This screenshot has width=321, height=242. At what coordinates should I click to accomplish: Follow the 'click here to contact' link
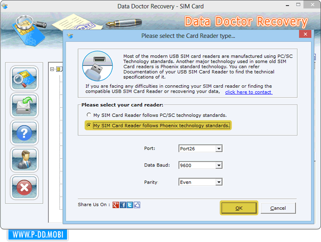pos(249,92)
